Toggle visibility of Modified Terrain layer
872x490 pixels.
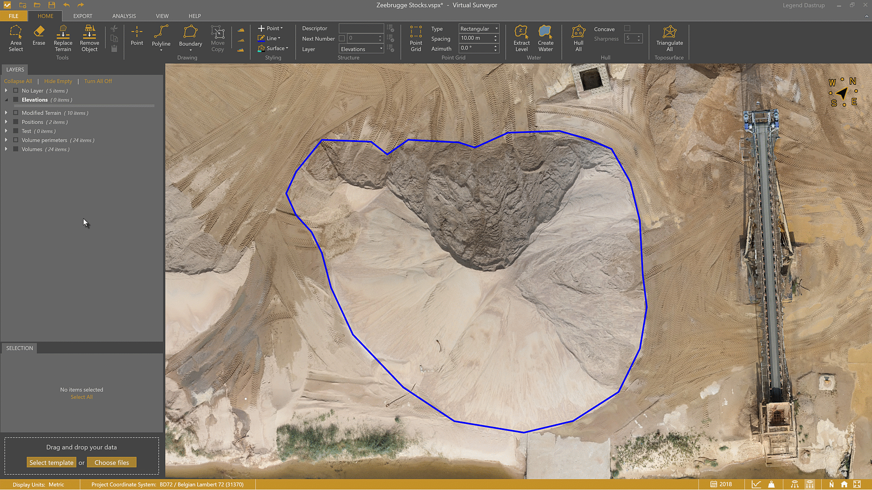(16, 113)
